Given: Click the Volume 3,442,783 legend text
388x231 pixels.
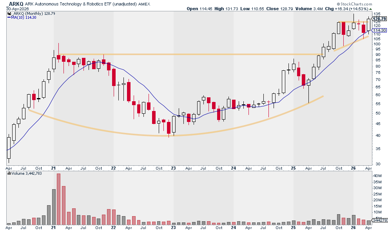Looking at the screenshot, I should (27, 174).
